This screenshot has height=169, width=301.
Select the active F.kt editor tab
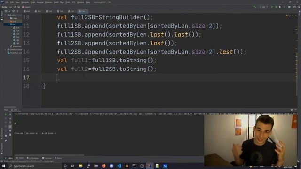coord(82,11)
